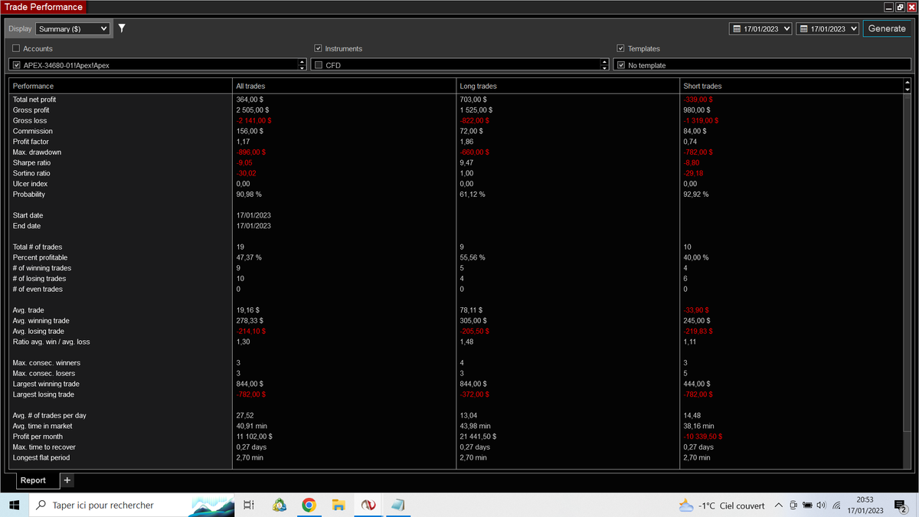Select the All trades value 364,00 $
The height and width of the screenshot is (517, 919).
248,100
